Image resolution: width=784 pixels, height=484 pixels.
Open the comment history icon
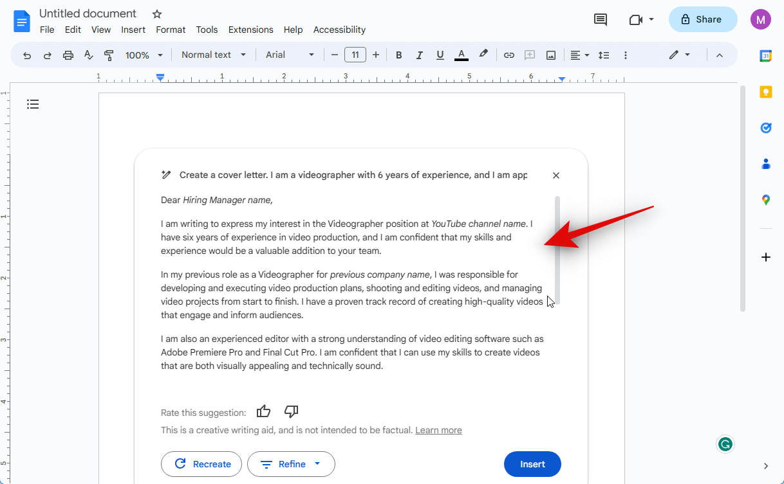(600, 19)
